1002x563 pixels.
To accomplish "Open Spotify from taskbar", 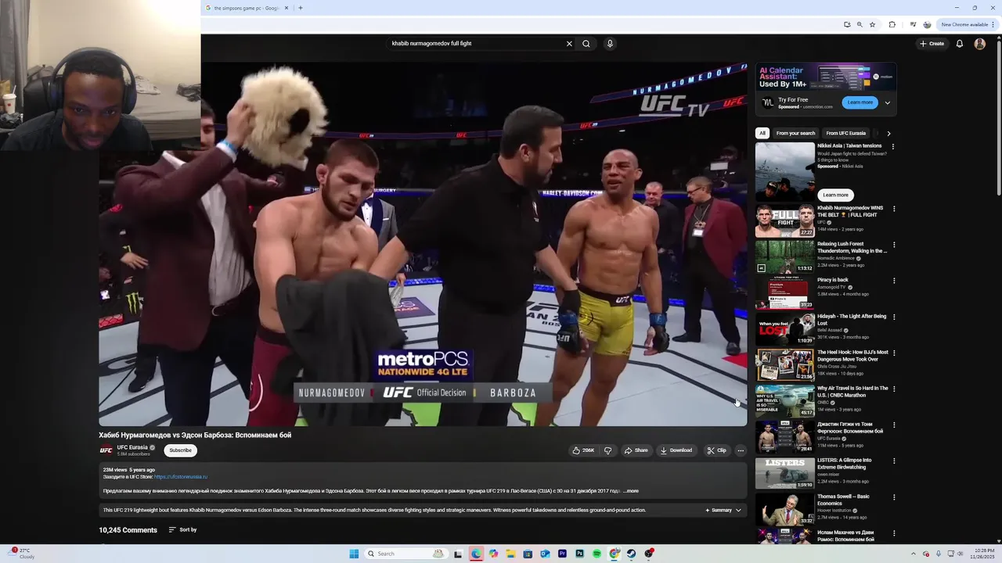I will 597,554.
